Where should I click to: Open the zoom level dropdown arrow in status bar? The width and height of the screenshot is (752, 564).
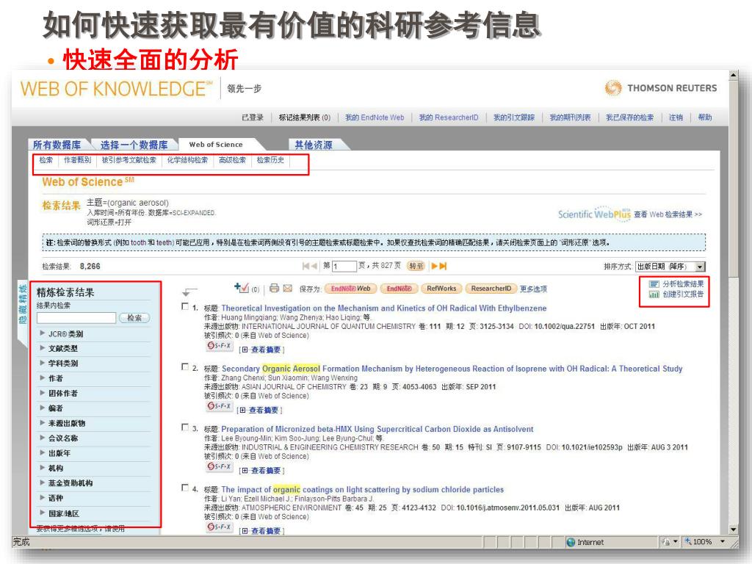click(x=723, y=542)
